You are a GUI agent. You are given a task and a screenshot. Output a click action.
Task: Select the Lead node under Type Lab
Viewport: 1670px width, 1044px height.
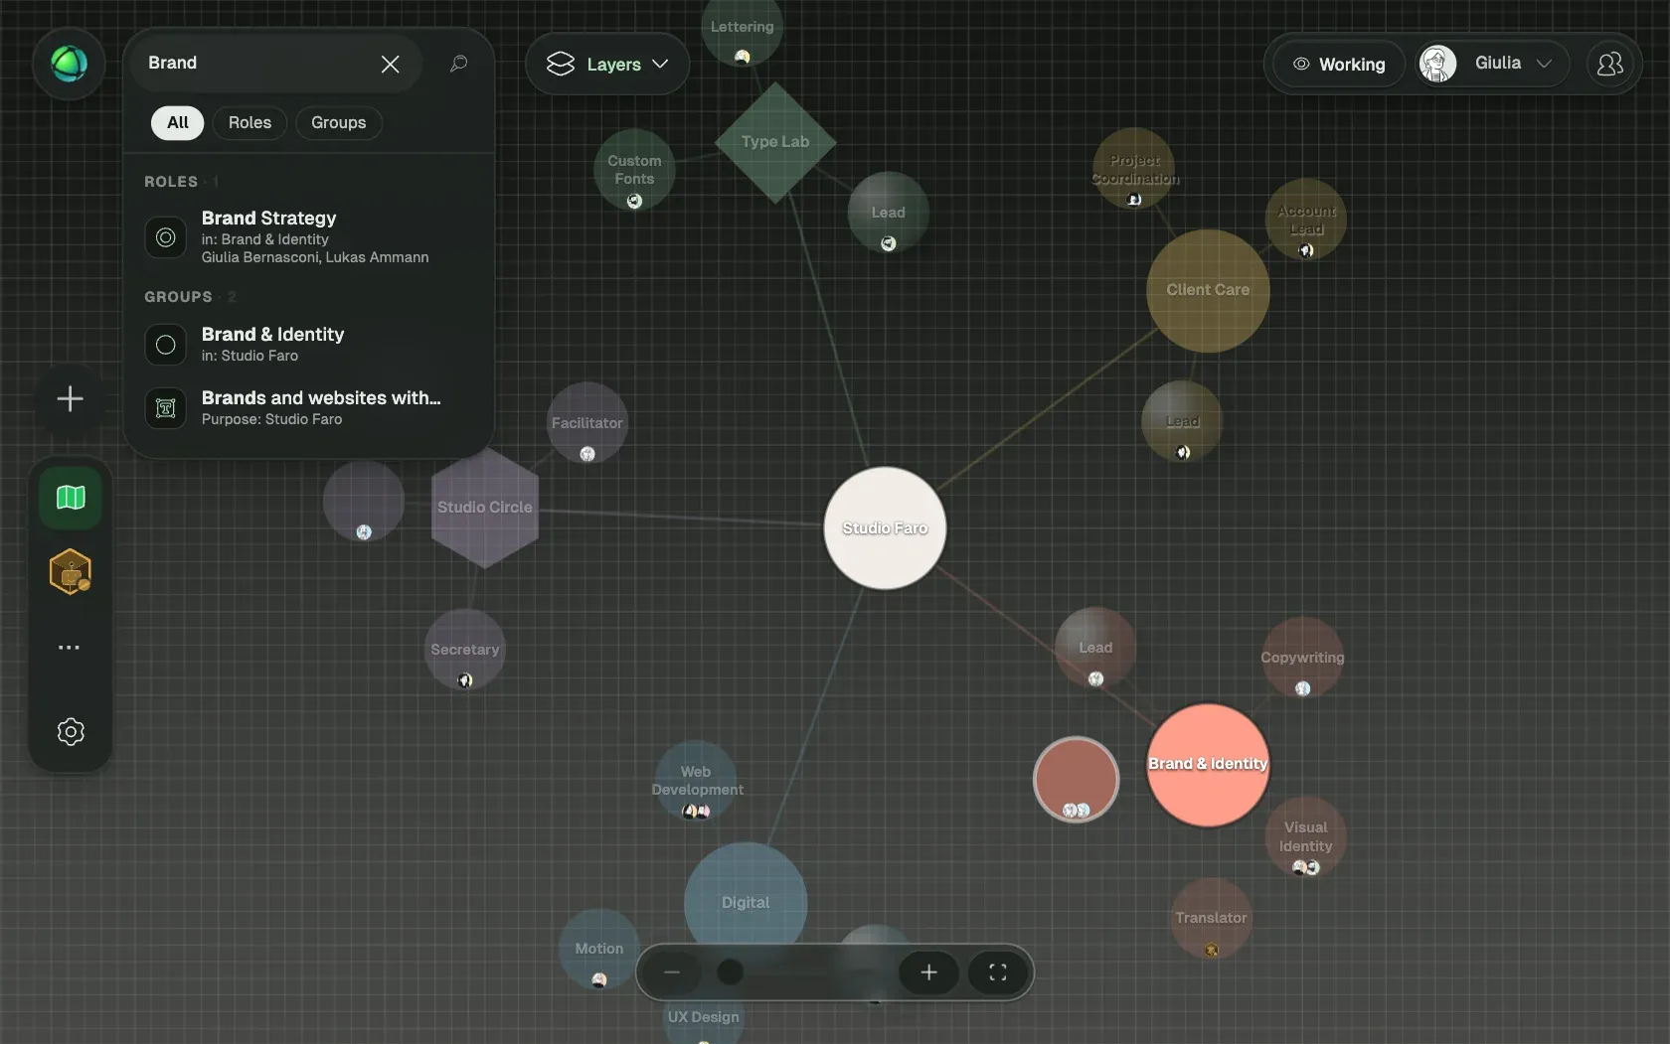[x=889, y=213]
